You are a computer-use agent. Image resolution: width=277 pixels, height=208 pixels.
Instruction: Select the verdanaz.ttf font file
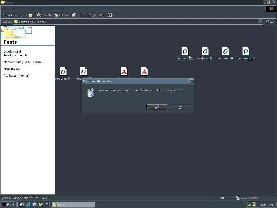click(246, 53)
